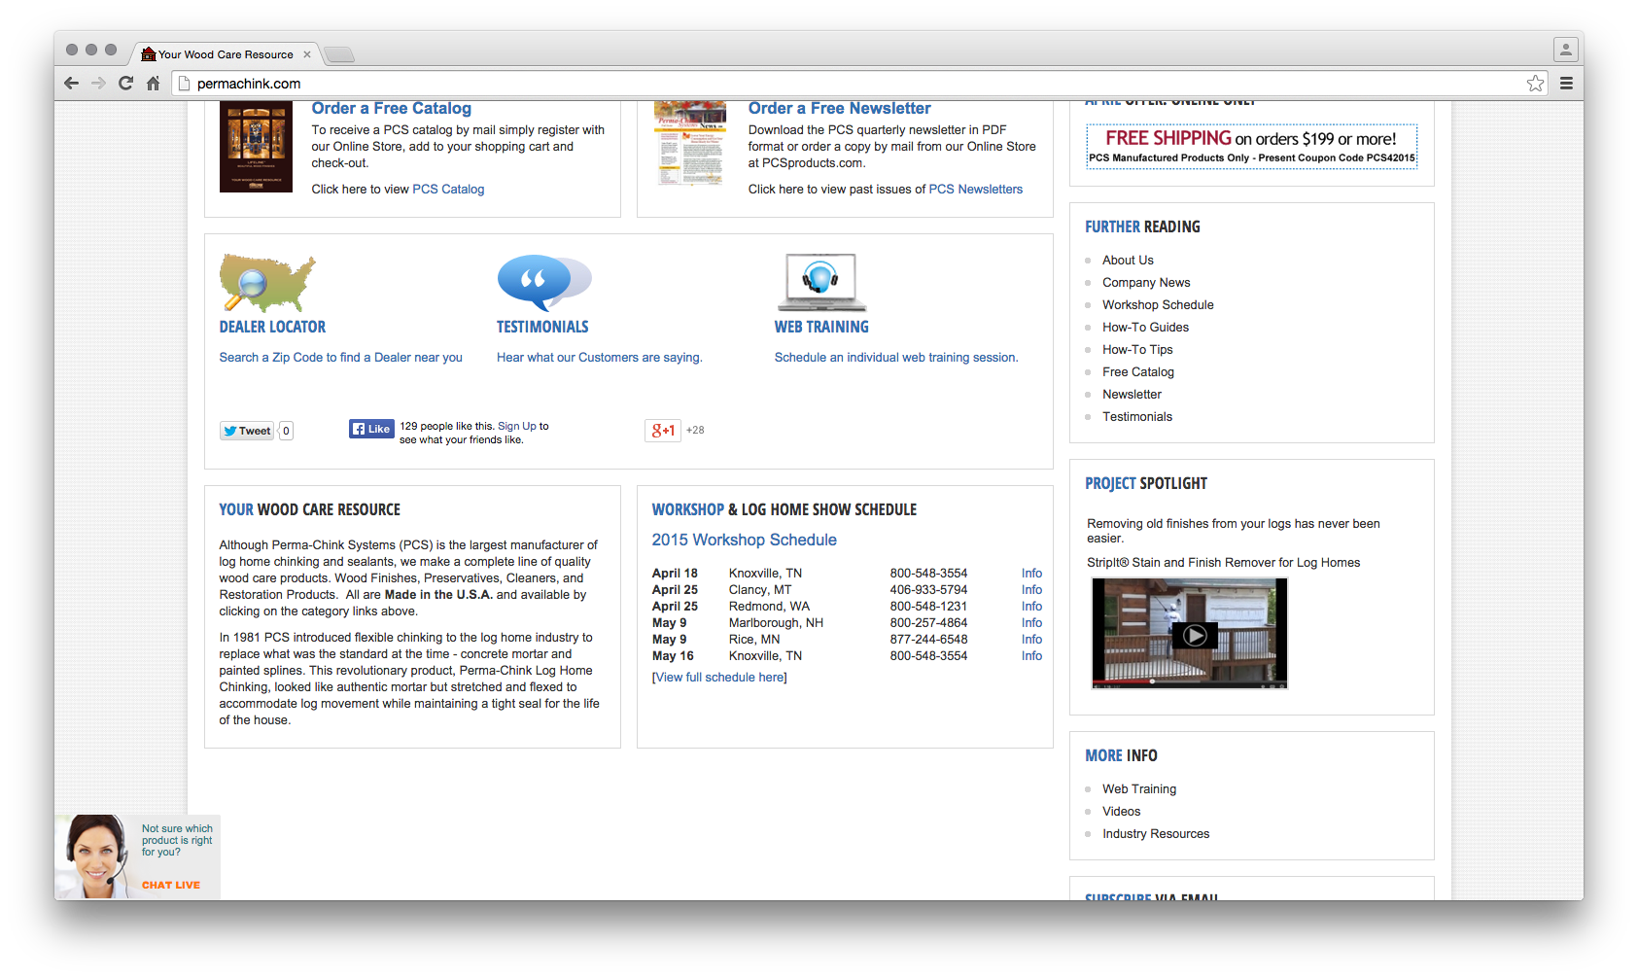Open How-To Guides in Further Reading
1638x978 pixels.
(x=1145, y=328)
